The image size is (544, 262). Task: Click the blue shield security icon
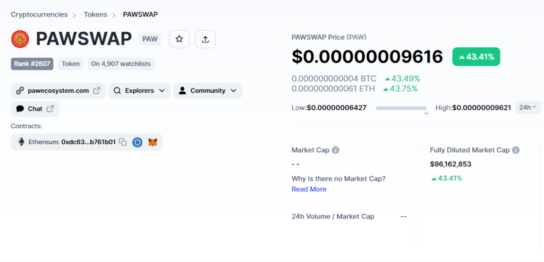(138, 142)
